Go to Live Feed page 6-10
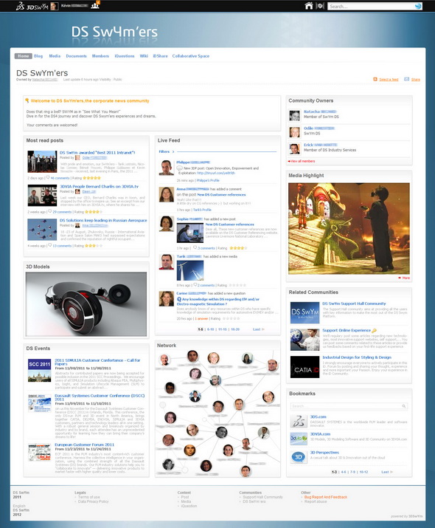 pyautogui.click(x=210, y=329)
